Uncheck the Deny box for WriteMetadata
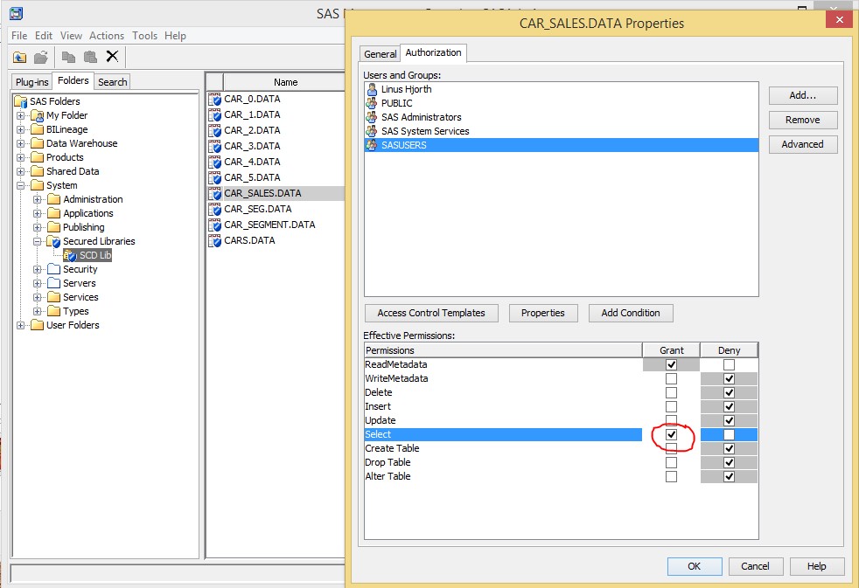 [729, 378]
